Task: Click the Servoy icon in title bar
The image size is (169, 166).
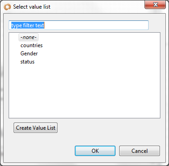Action: point(7,7)
